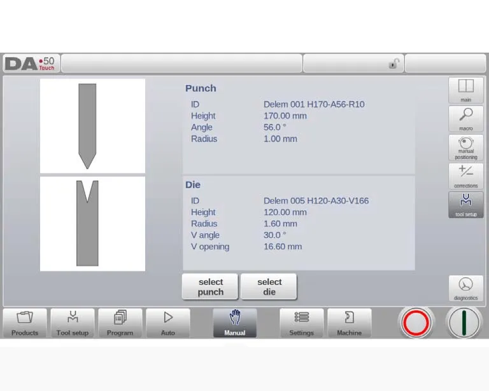Screen dimensions: 489x391
Task: Select Manual mode tab
Action: [x=235, y=323]
